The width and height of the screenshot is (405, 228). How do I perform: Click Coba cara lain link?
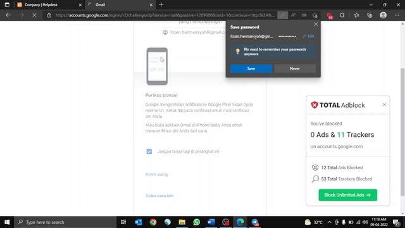(x=159, y=196)
